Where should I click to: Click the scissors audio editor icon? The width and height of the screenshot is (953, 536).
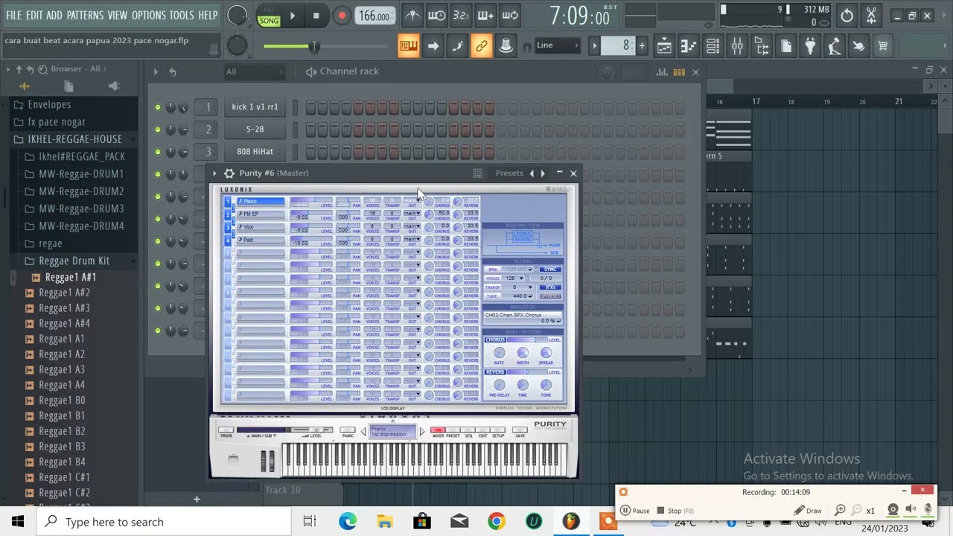click(871, 16)
